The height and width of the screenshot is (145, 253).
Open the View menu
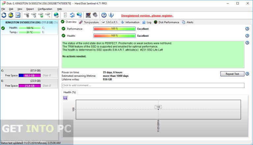coord(20,9)
